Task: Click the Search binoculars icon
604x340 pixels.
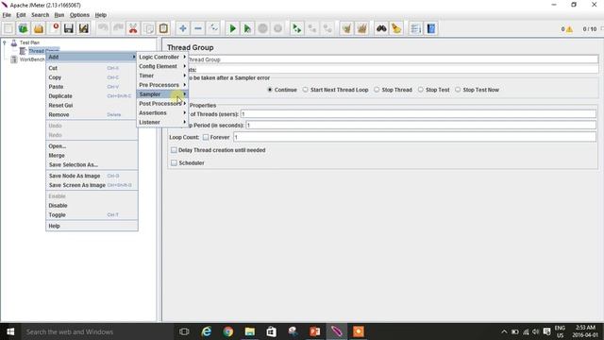Action: (381, 28)
